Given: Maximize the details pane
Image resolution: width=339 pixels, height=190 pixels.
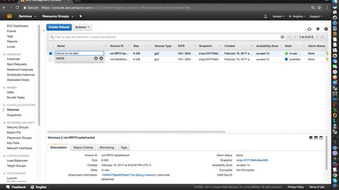Looking at the screenshot, I should pyautogui.click(x=321, y=138).
